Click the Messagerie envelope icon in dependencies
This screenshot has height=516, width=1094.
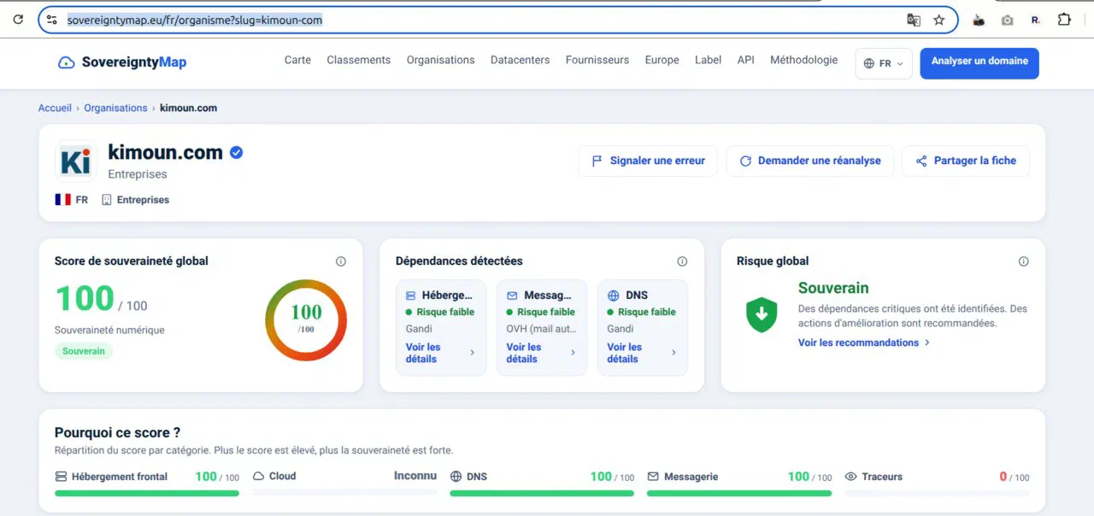[x=512, y=296]
